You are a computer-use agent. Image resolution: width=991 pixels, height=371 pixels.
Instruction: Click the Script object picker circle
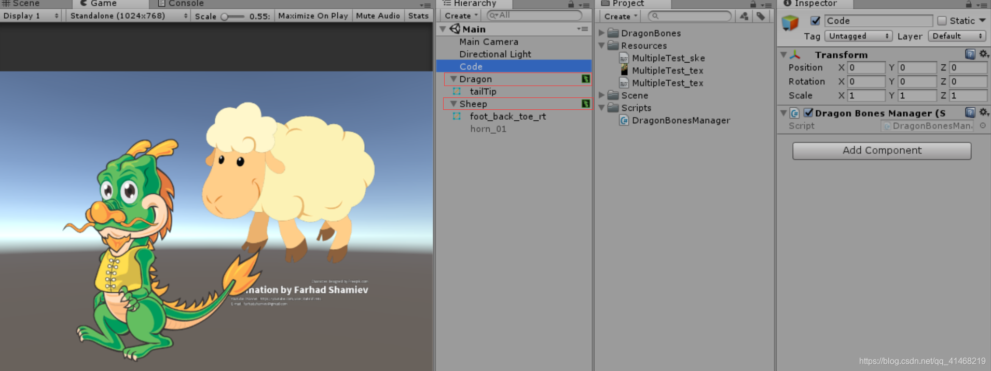(983, 125)
